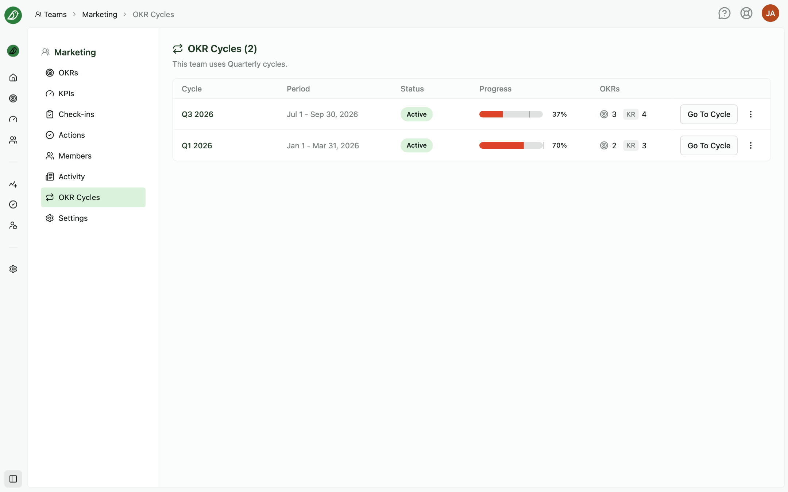Click the lifebuoy support icon
Image resolution: width=788 pixels, height=492 pixels.
click(x=746, y=13)
